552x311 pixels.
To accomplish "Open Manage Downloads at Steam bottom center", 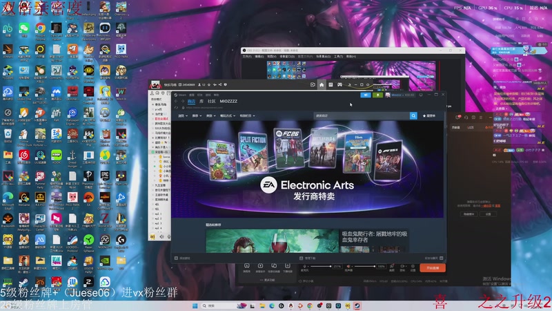I will 308,258.
